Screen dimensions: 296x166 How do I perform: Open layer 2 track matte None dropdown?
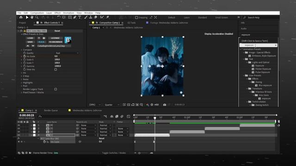pos(123,129)
